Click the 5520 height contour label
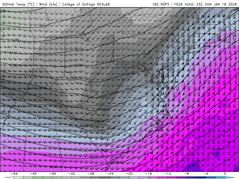Screen dimensions: 239x179 point(103,138)
